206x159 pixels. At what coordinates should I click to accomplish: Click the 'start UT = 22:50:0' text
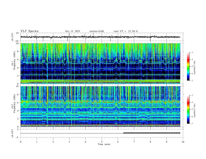tap(126, 31)
